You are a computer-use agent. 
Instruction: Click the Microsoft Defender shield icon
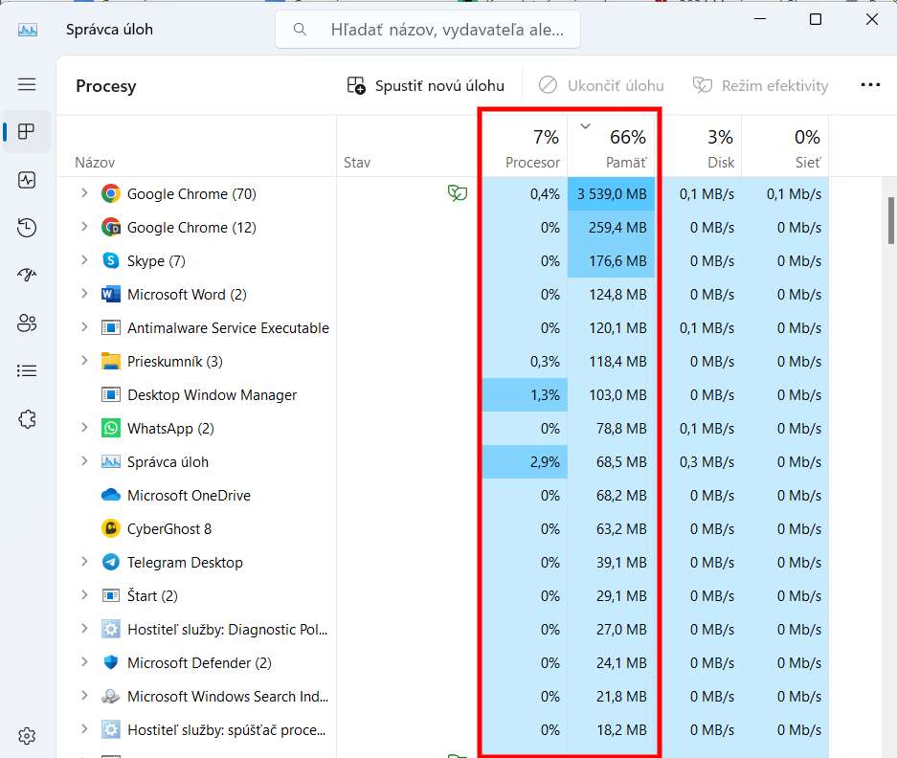(110, 662)
